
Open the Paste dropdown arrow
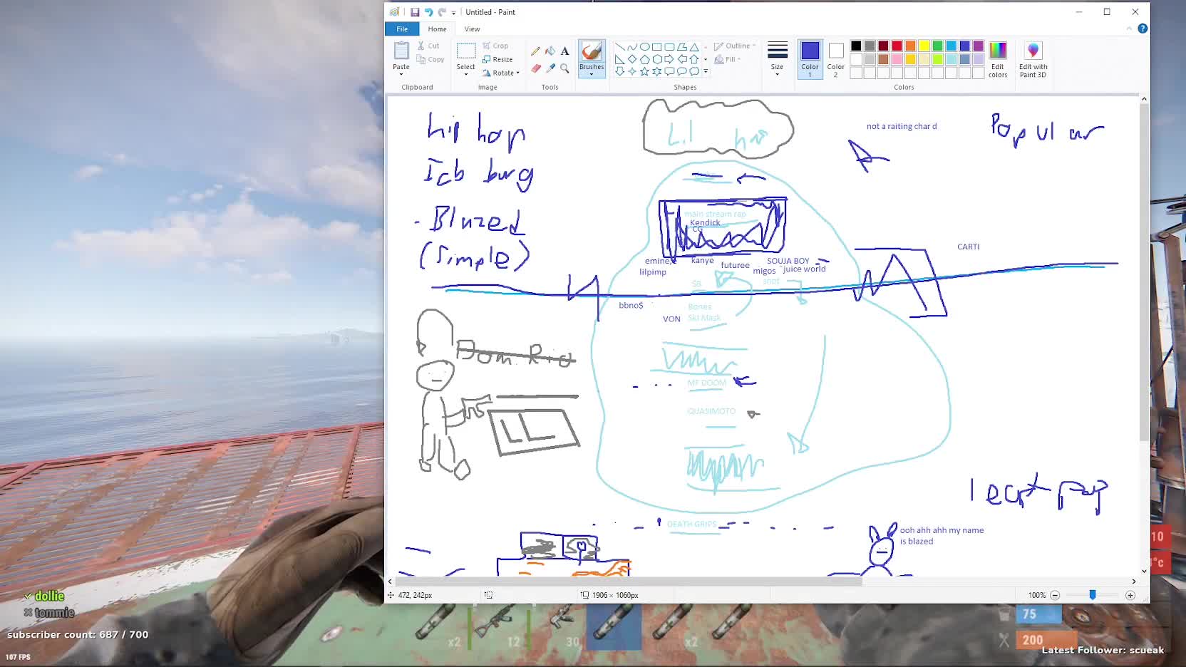point(401,74)
